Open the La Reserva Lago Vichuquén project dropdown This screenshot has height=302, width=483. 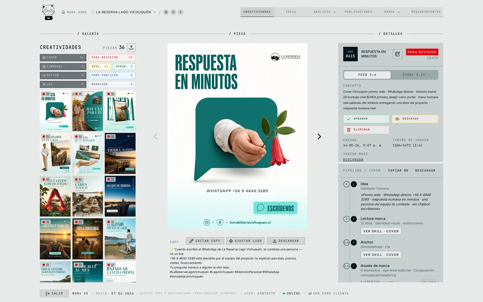click(126, 12)
